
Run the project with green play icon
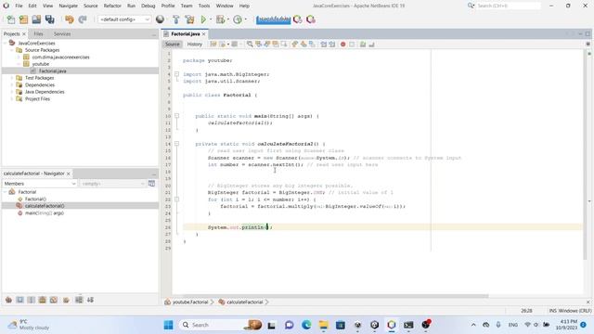pyautogui.click(x=203, y=19)
